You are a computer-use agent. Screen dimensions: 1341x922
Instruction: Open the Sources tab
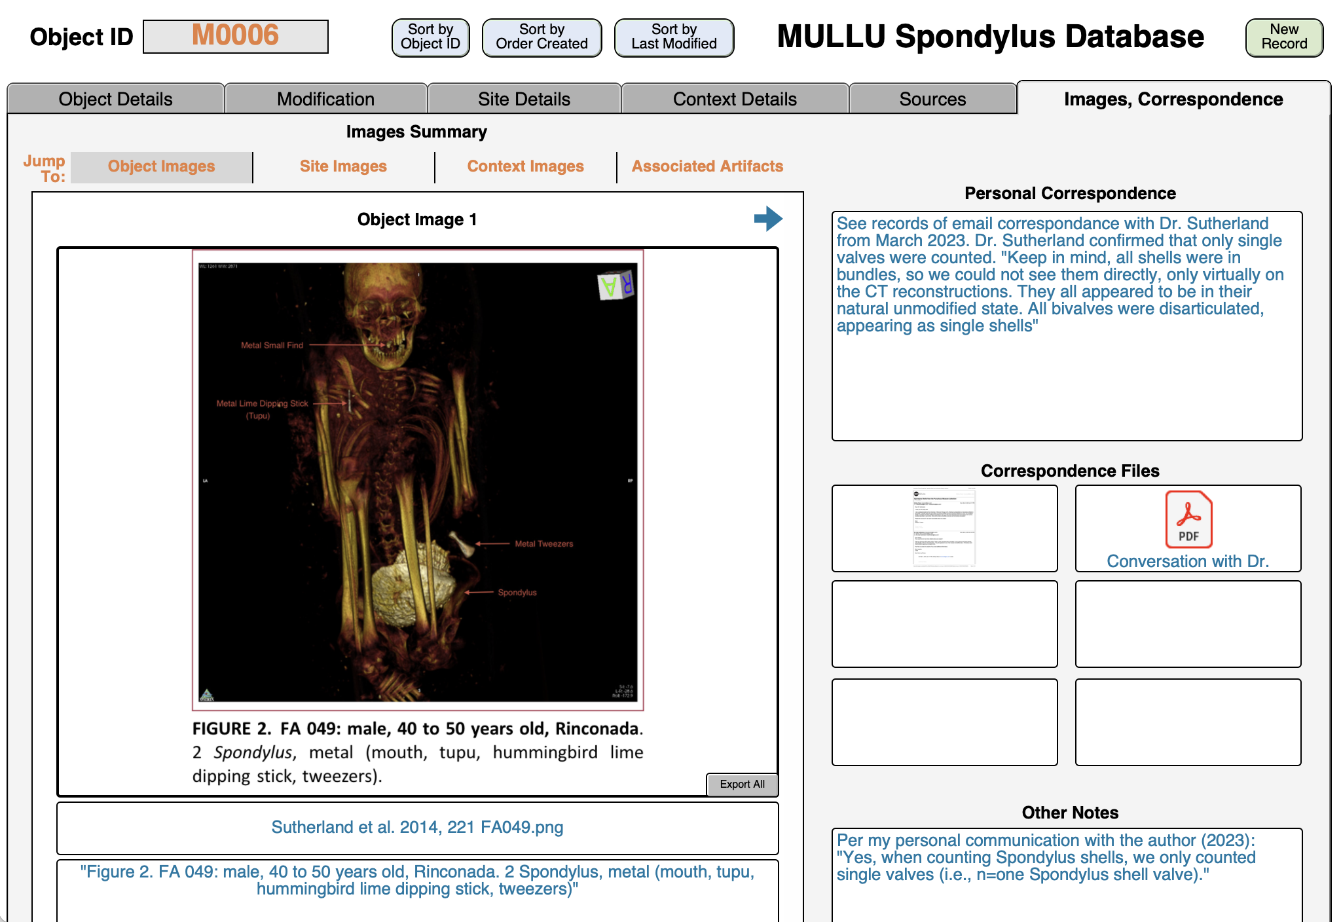click(x=932, y=99)
